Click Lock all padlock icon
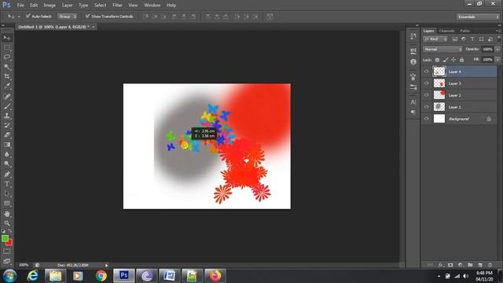 (x=461, y=60)
